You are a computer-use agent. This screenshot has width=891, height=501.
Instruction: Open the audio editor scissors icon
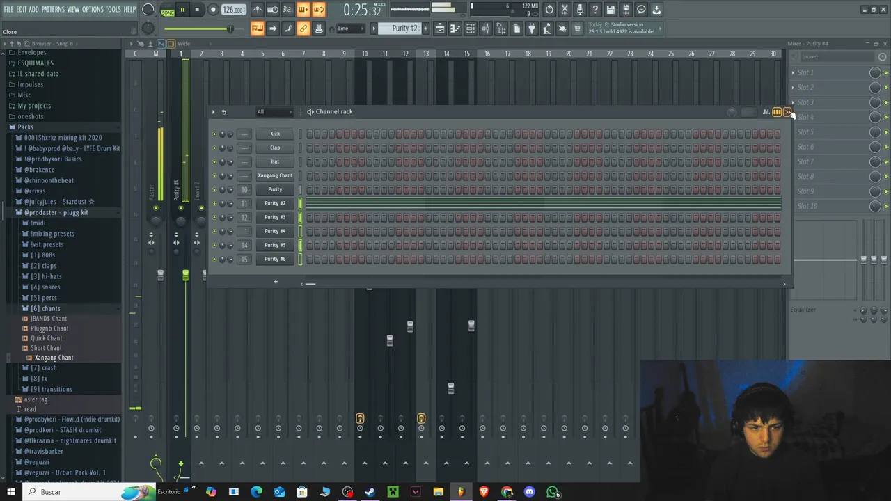[x=565, y=10]
